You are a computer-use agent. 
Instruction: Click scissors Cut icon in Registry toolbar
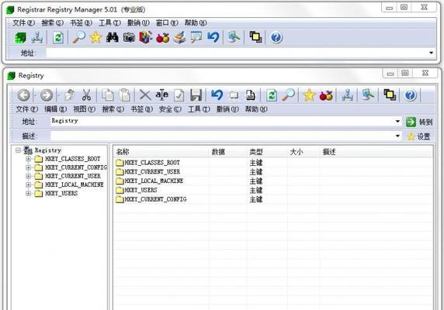pyautogui.click(x=86, y=95)
